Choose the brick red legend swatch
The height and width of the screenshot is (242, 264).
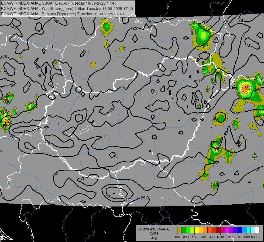[x=214, y=230]
